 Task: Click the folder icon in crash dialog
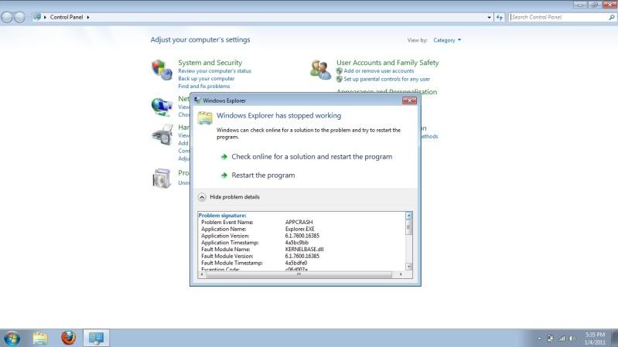click(205, 117)
